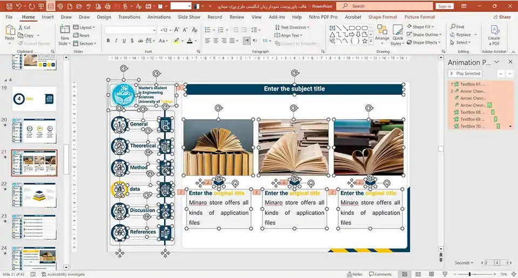
Task: Open the File menu
Action: coord(9,17)
